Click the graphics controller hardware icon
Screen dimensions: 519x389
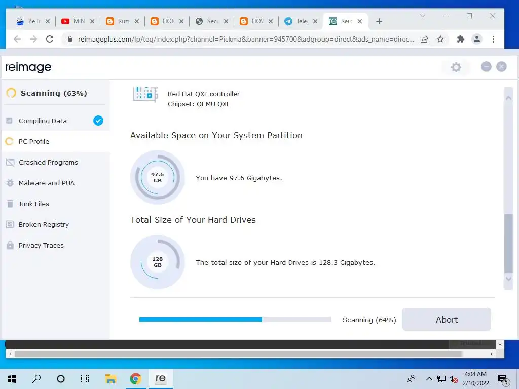[145, 94]
